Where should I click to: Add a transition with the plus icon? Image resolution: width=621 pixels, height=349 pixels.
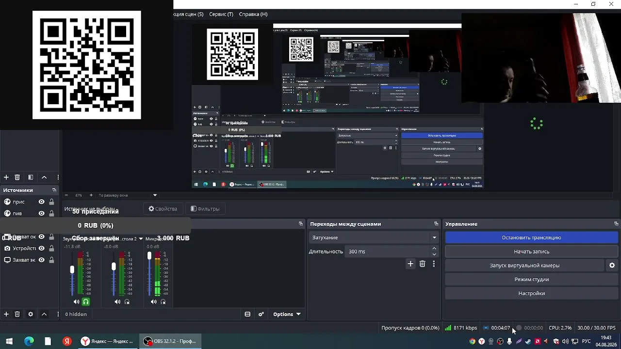[410, 264]
